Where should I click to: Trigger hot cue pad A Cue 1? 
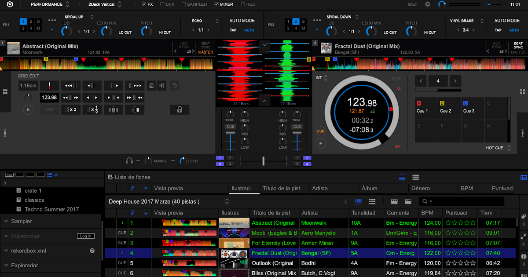point(425,108)
